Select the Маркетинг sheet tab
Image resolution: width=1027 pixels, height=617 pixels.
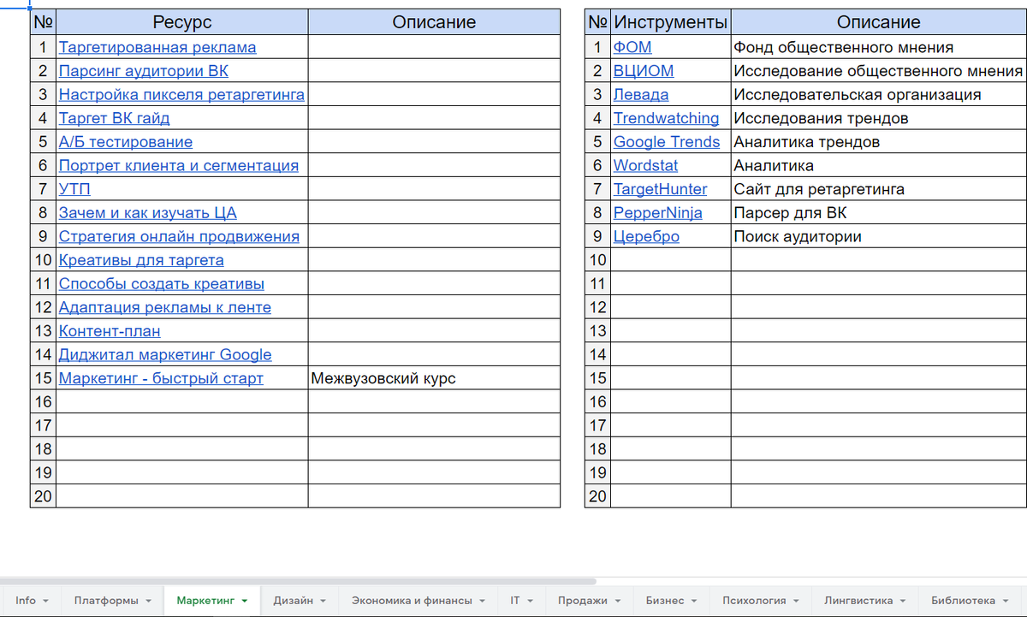[x=212, y=601]
